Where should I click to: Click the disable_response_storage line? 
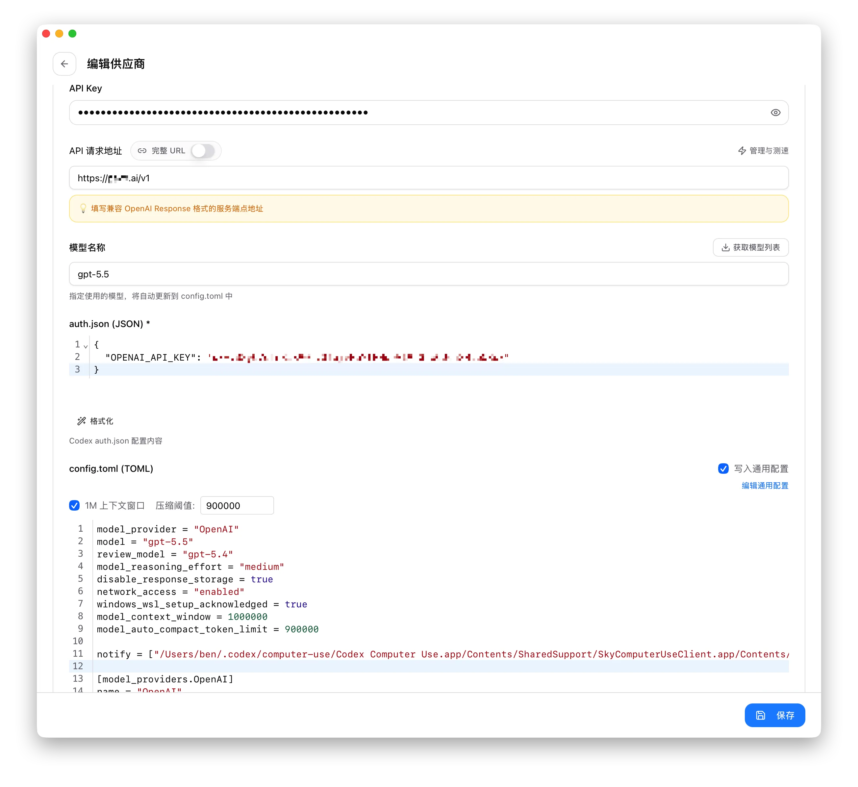[x=441, y=579]
